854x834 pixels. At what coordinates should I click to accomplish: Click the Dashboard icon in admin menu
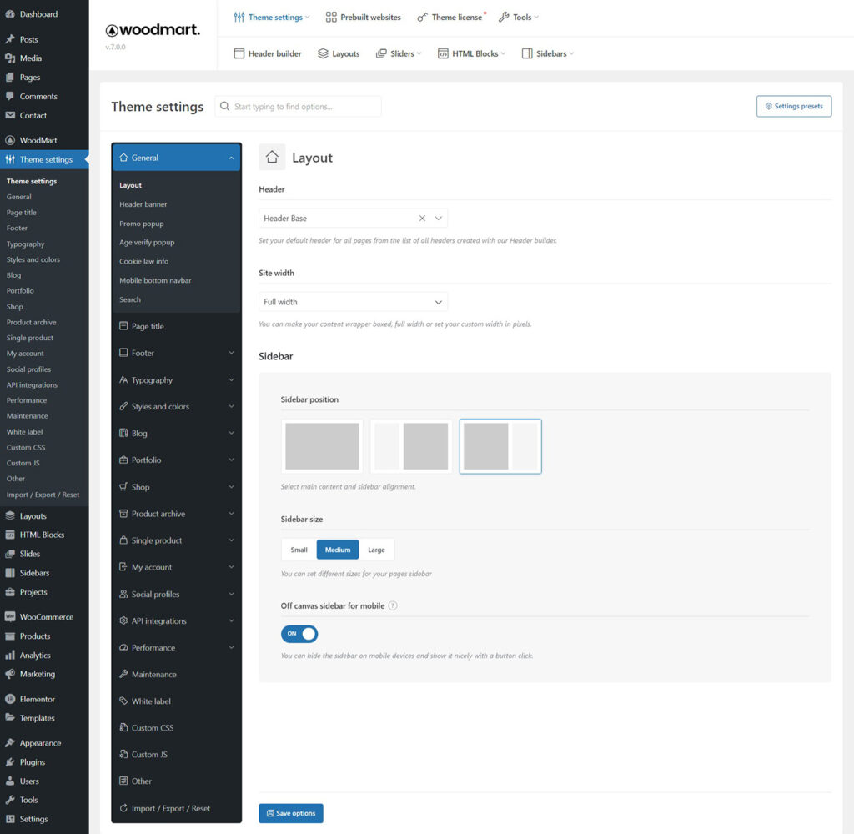pos(10,14)
